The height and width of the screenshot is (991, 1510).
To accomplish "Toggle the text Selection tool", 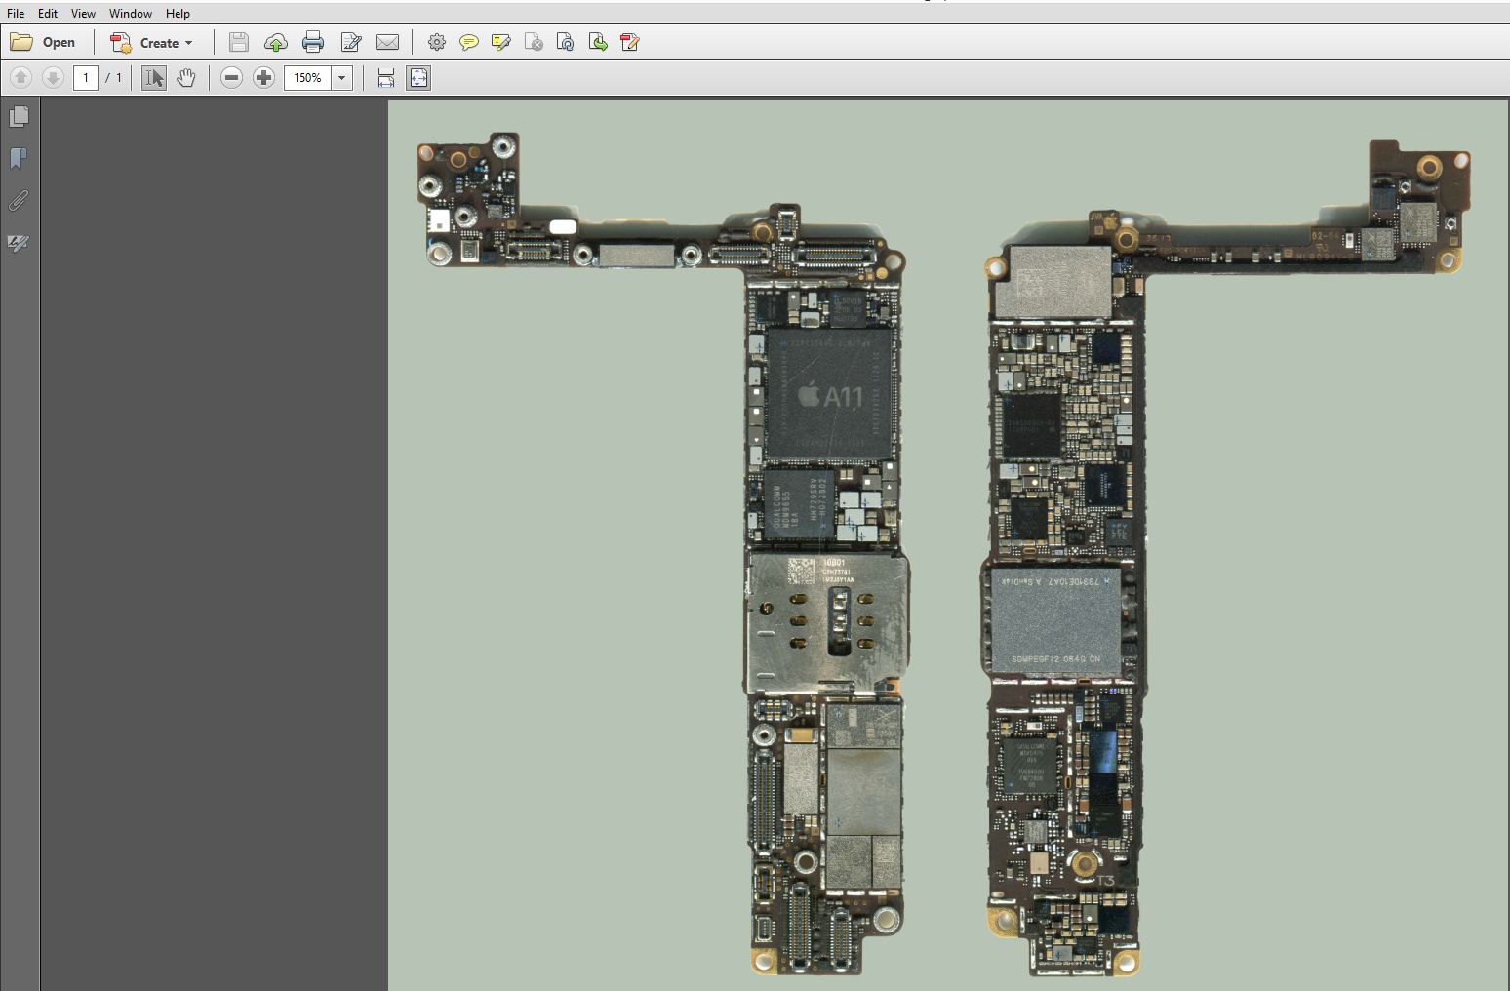I will tap(154, 78).
